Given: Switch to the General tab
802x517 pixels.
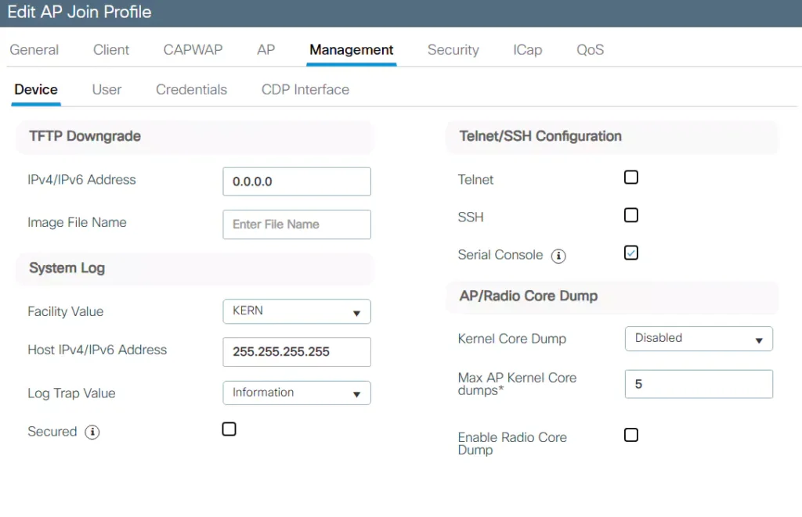Looking at the screenshot, I should 34,49.
